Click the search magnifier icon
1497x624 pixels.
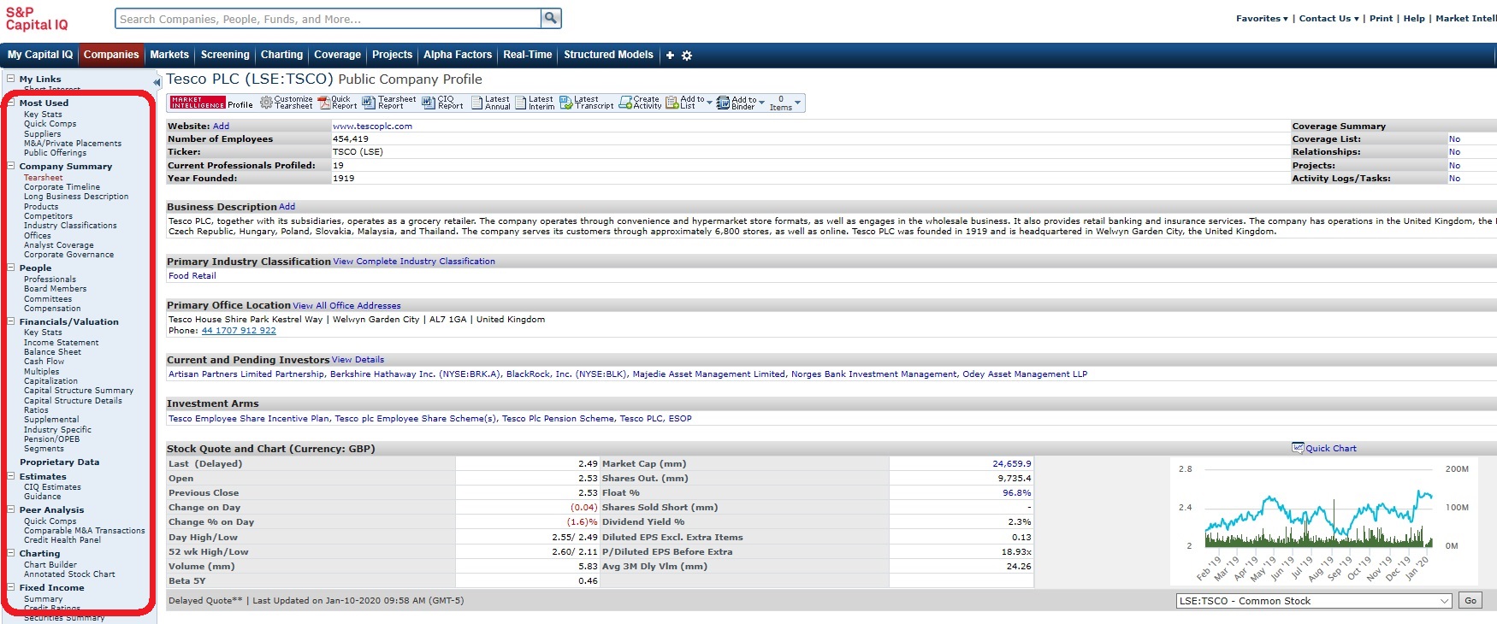tap(551, 18)
